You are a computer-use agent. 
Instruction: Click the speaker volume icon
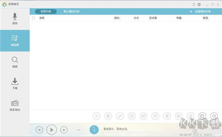[x=195, y=131]
